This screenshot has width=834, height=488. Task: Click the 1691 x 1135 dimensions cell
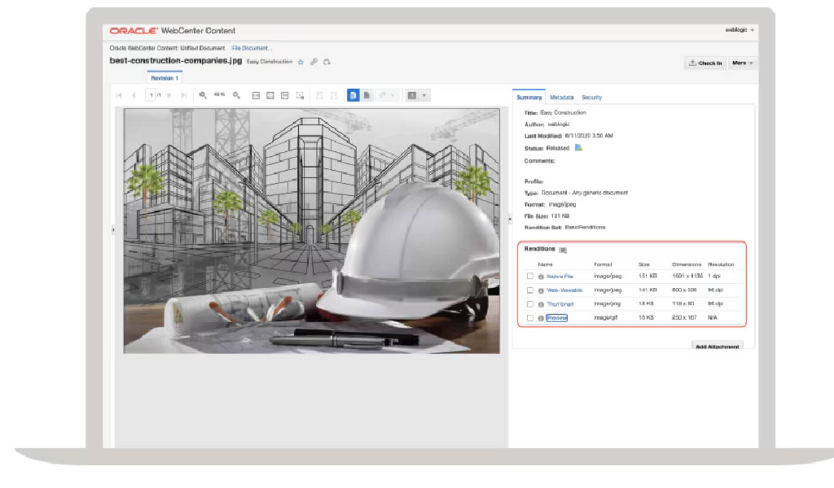tap(687, 276)
